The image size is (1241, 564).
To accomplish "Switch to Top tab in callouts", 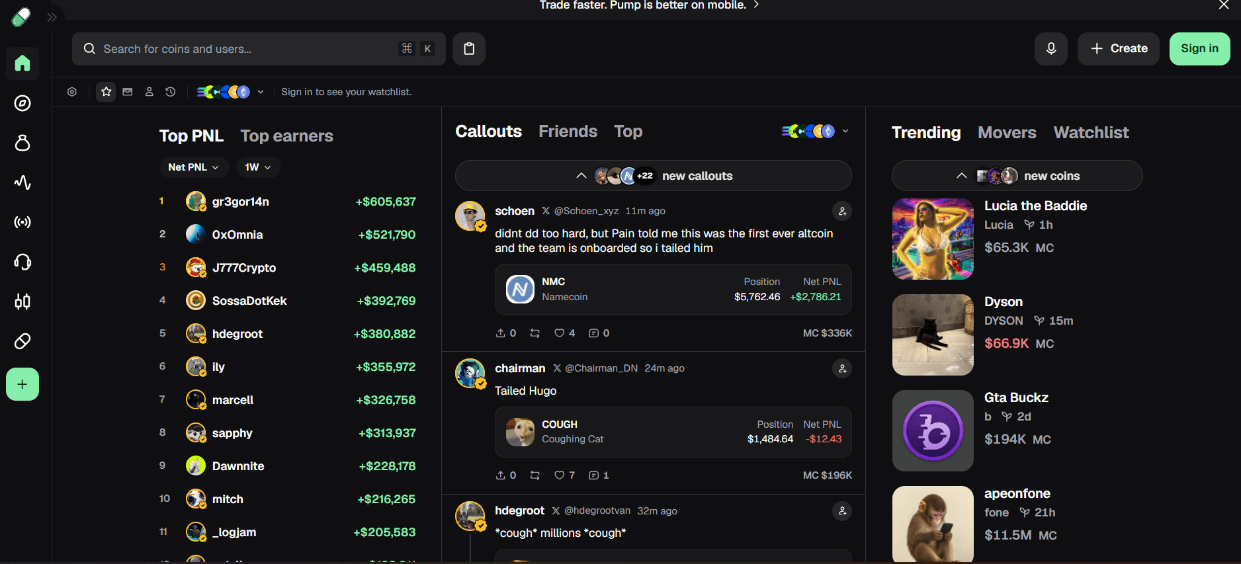I will [x=628, y=131].
